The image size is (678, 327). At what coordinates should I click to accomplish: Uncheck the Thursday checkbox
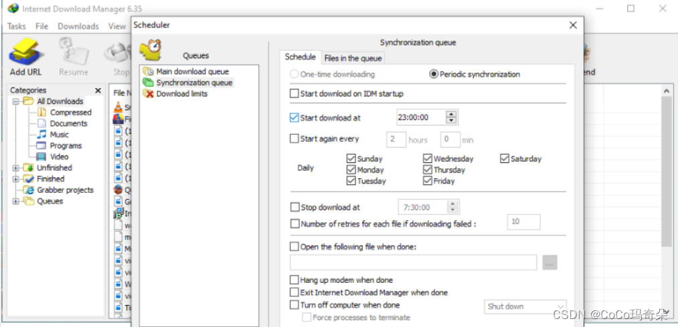tap(428, 170)
